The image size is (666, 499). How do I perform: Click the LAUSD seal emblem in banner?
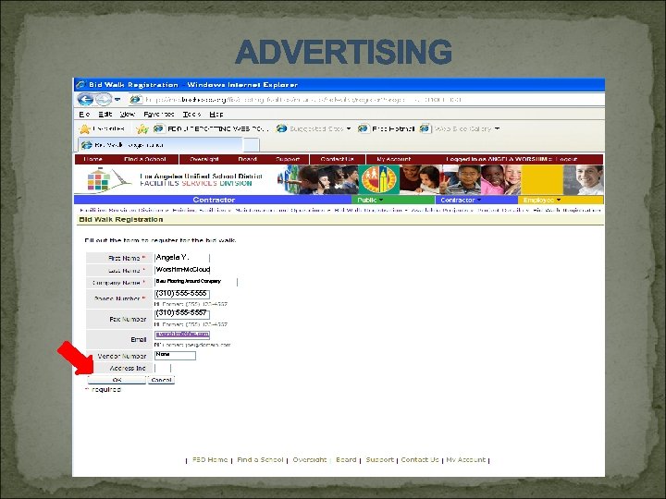pyautogui.click(x=379, y=179)
